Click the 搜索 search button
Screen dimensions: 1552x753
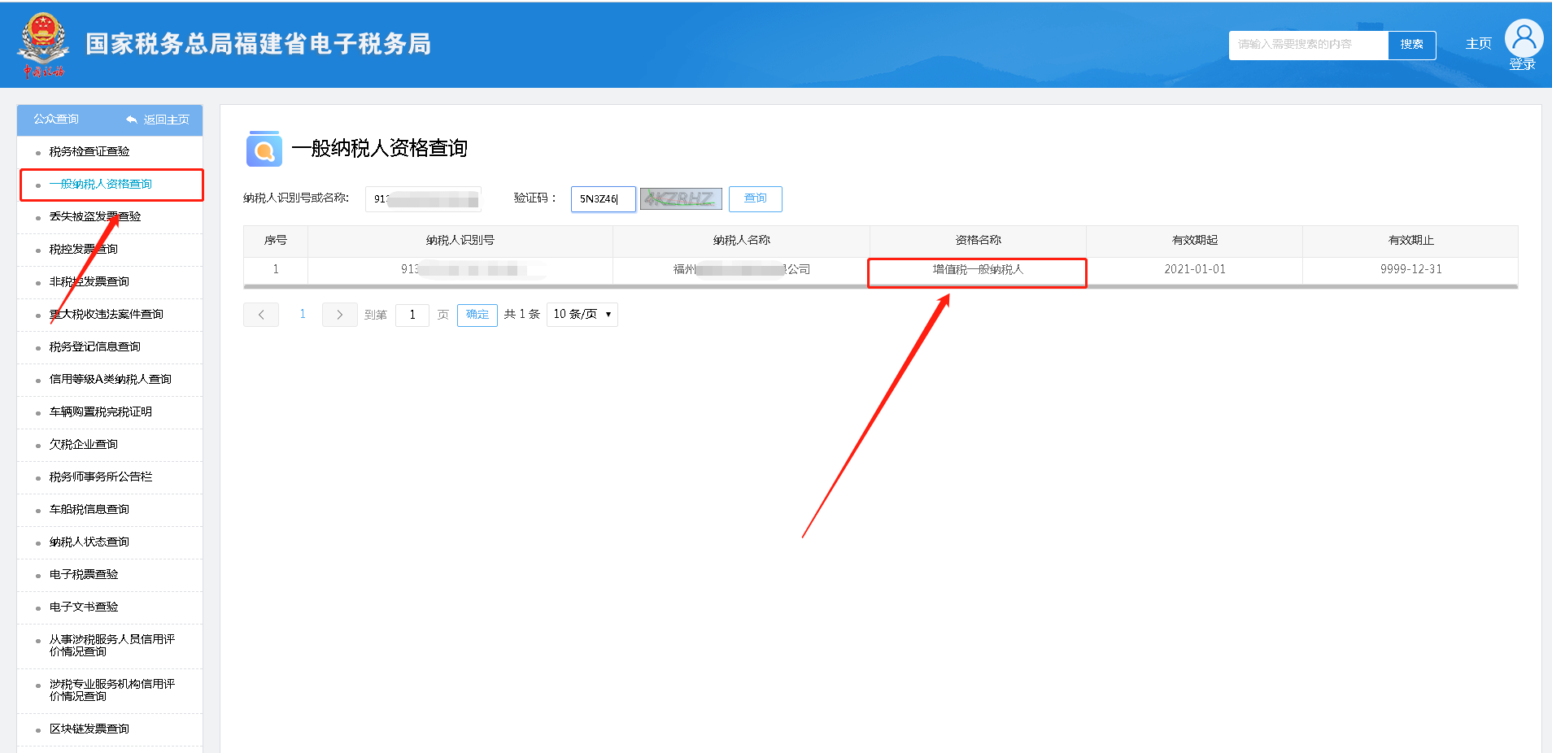[x=1411, y=45]
